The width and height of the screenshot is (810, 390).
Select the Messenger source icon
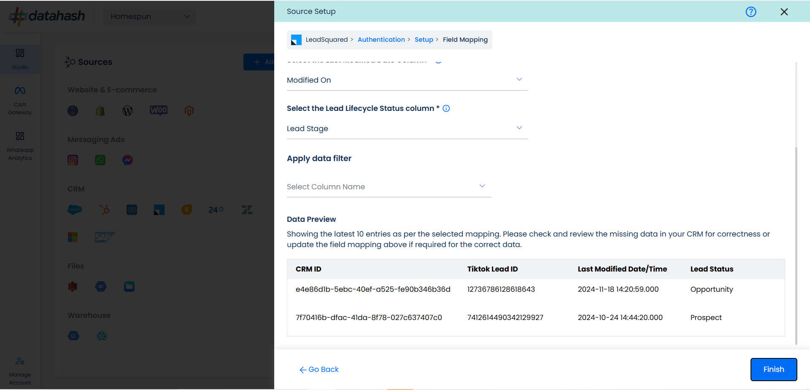[127, 160]
